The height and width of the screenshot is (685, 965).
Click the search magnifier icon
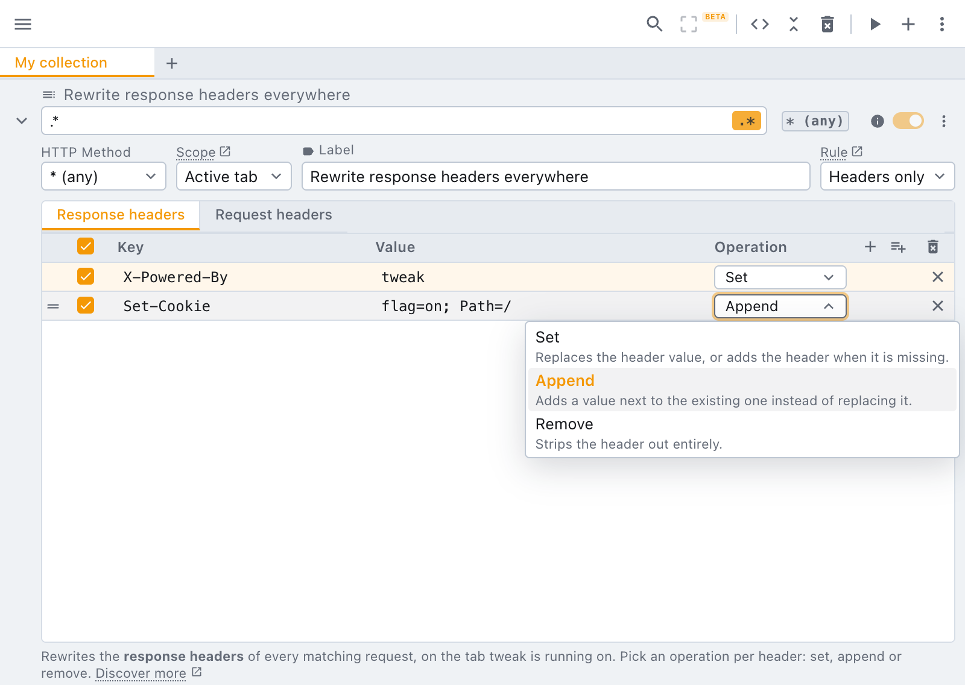654,24
